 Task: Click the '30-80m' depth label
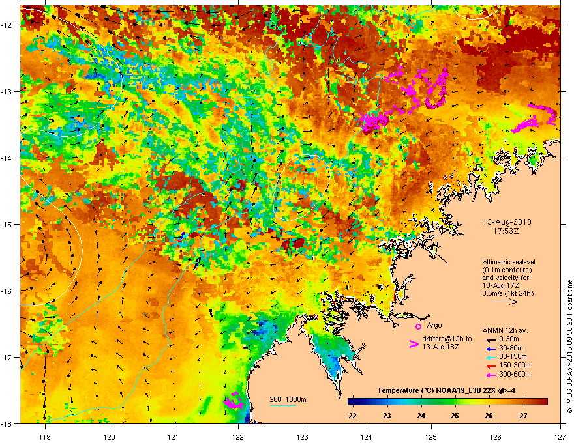coord(511,349)
